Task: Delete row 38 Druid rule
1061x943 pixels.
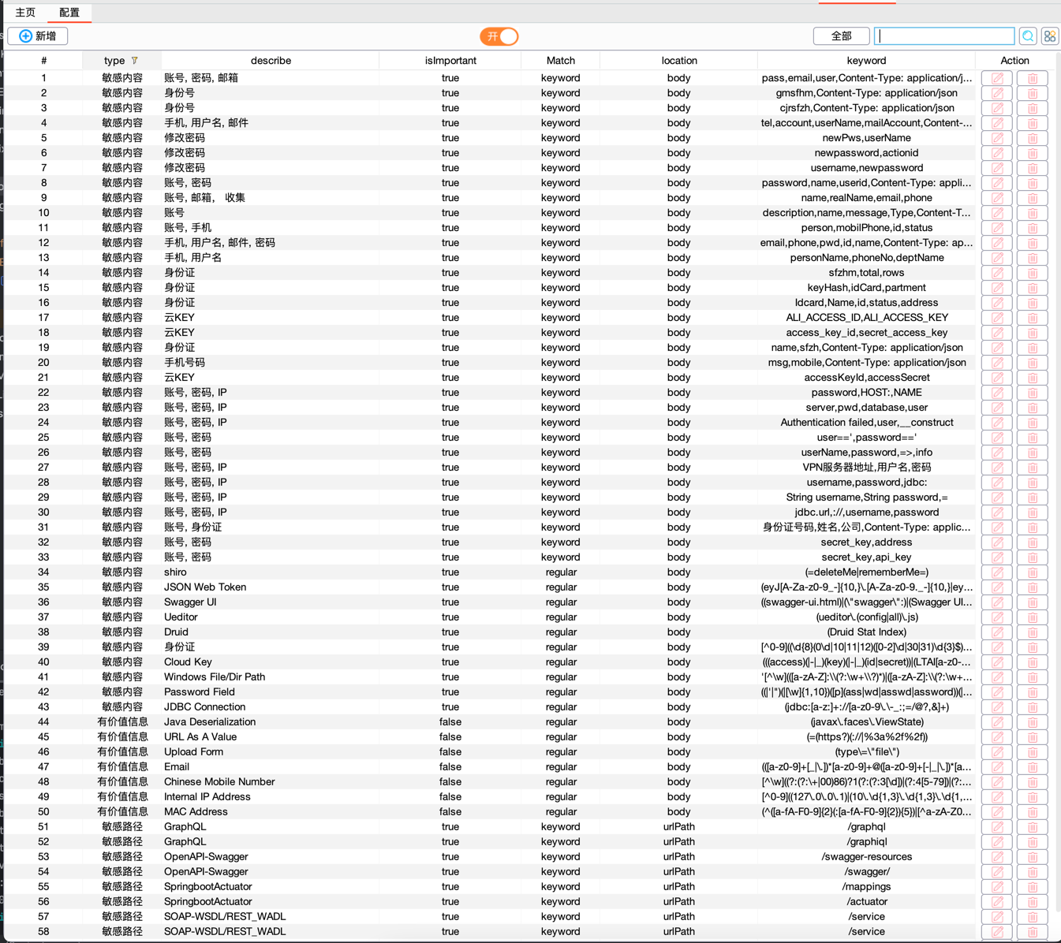Action: click(1033, 632)
